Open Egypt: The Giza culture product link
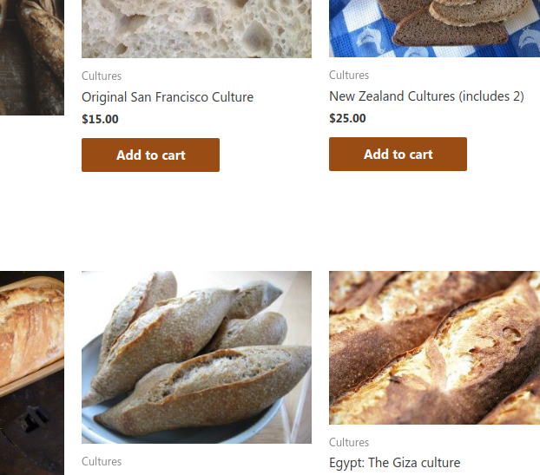The image size is (540, 475). pyautogui.click(x=394, y=463)
